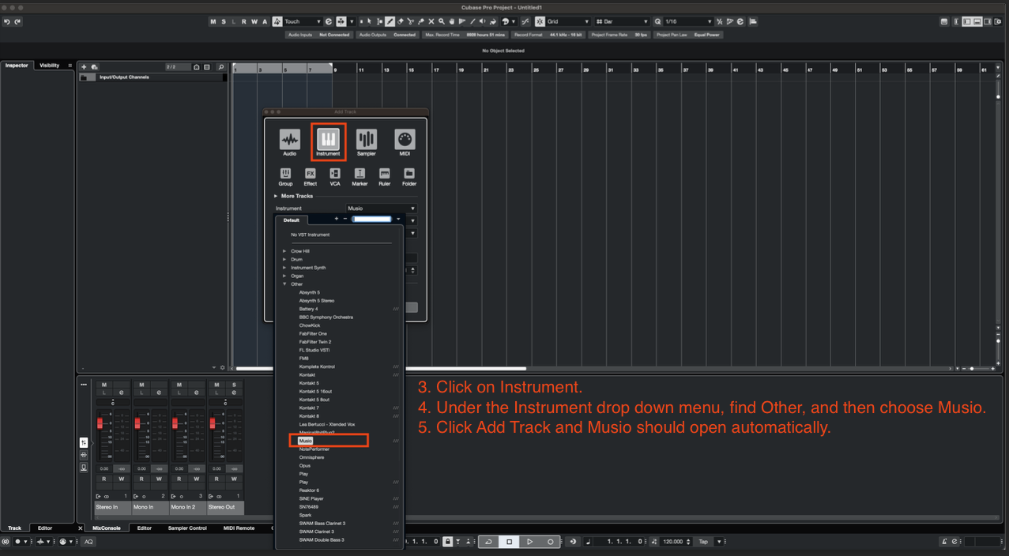Open the MixConsole tab
1009x556 pixels.
point(107,528)
